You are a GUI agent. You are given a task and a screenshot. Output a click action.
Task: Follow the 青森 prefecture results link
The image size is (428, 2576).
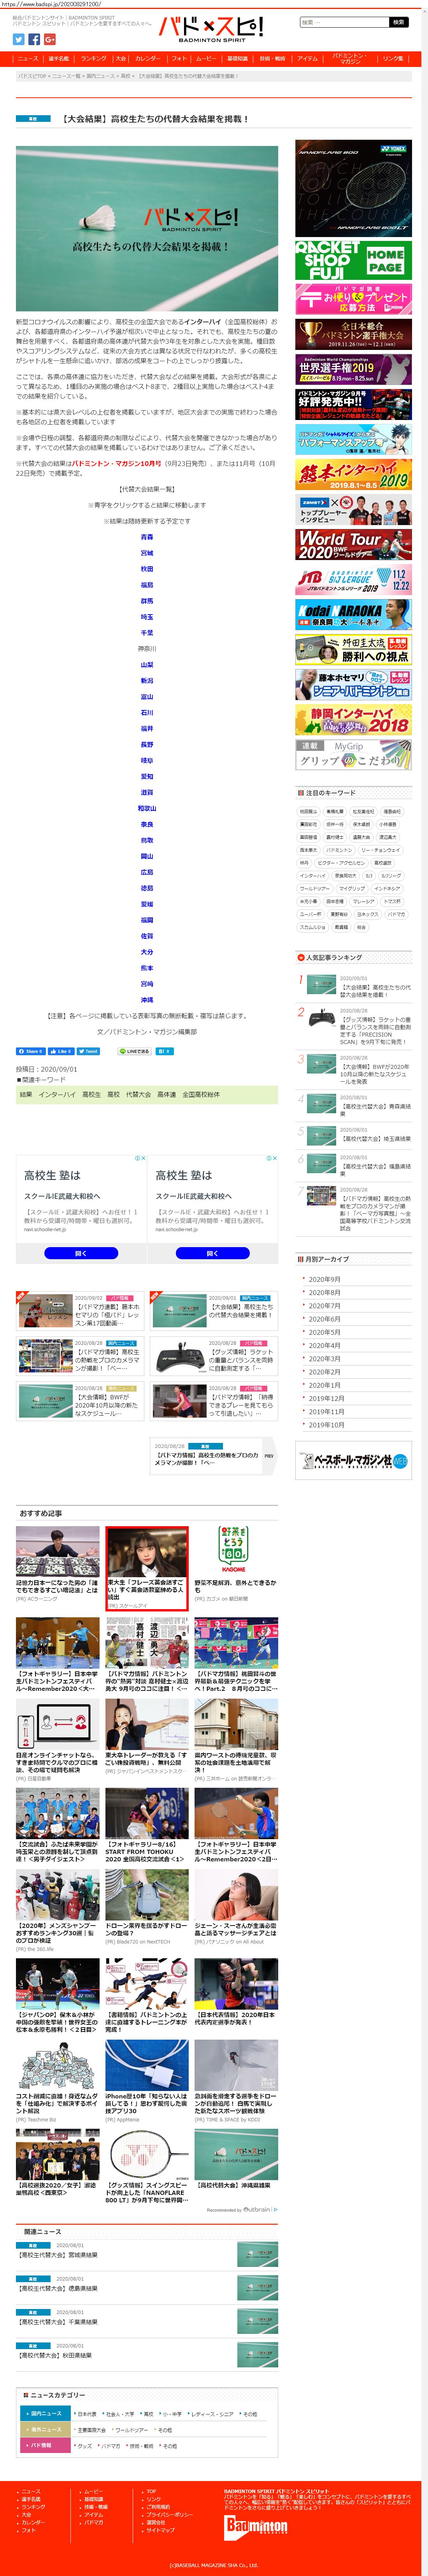[147, 537]
